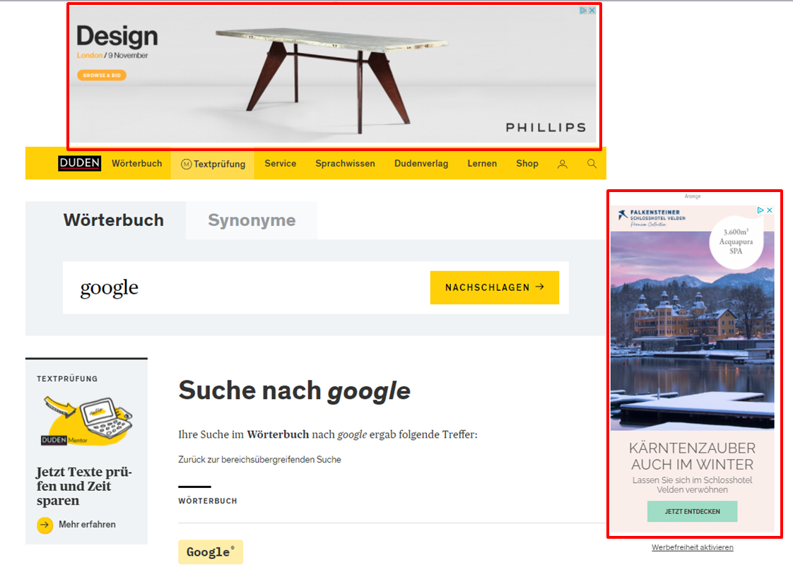Click the DUDEN logo in the navigation bar
793x567 pixels.
click(x=79, y=163)
